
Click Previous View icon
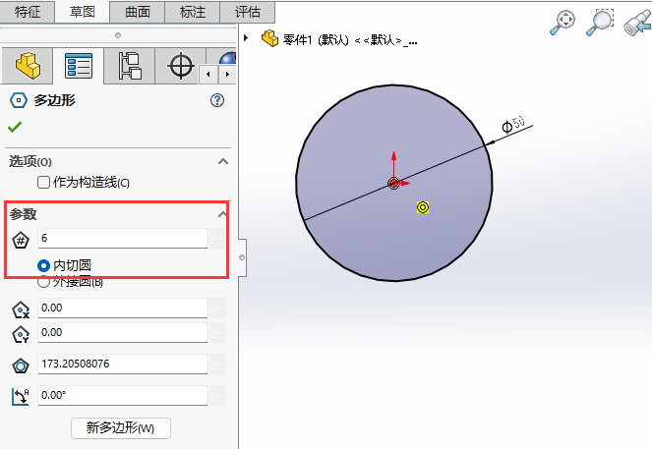pos(637,25)
